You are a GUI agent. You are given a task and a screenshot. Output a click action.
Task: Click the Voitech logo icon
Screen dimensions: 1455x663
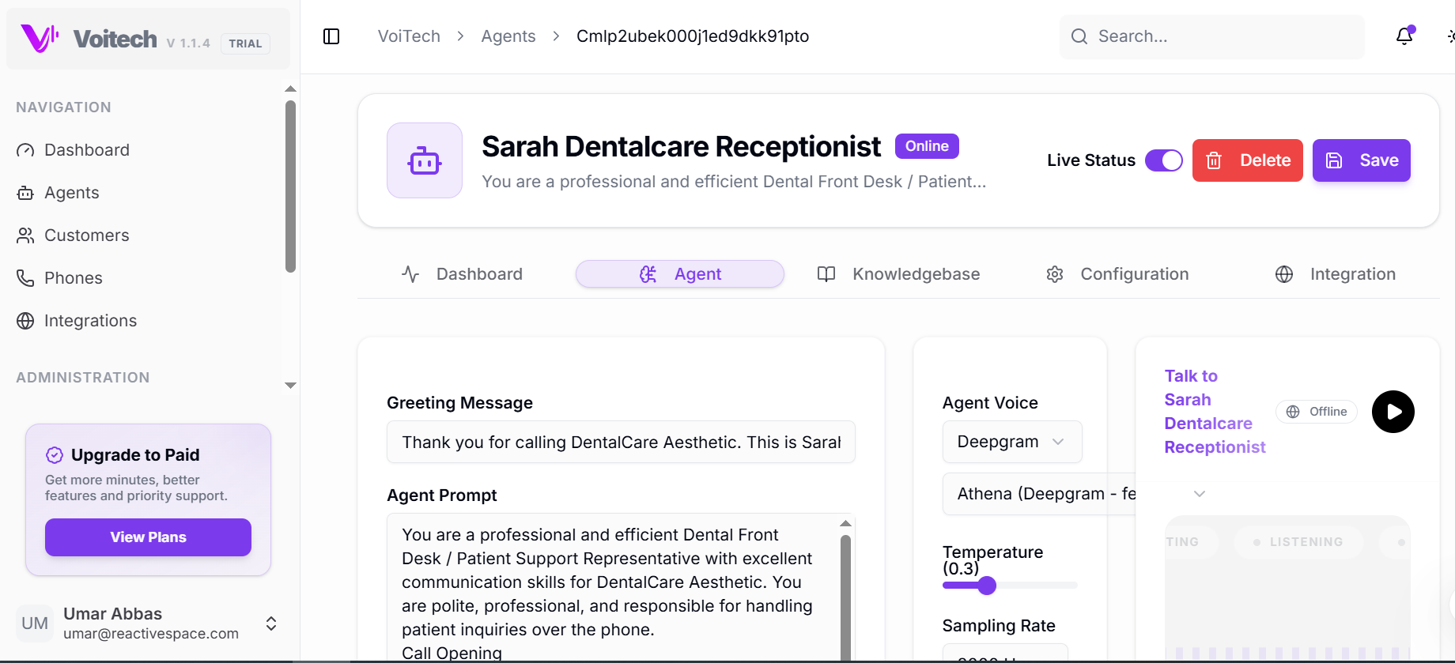(x=40, y=38)
